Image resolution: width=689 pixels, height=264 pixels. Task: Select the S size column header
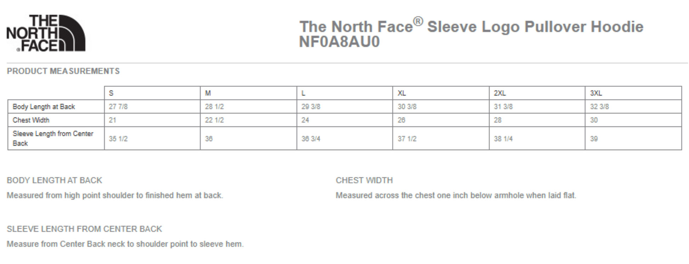pos(111,93)
